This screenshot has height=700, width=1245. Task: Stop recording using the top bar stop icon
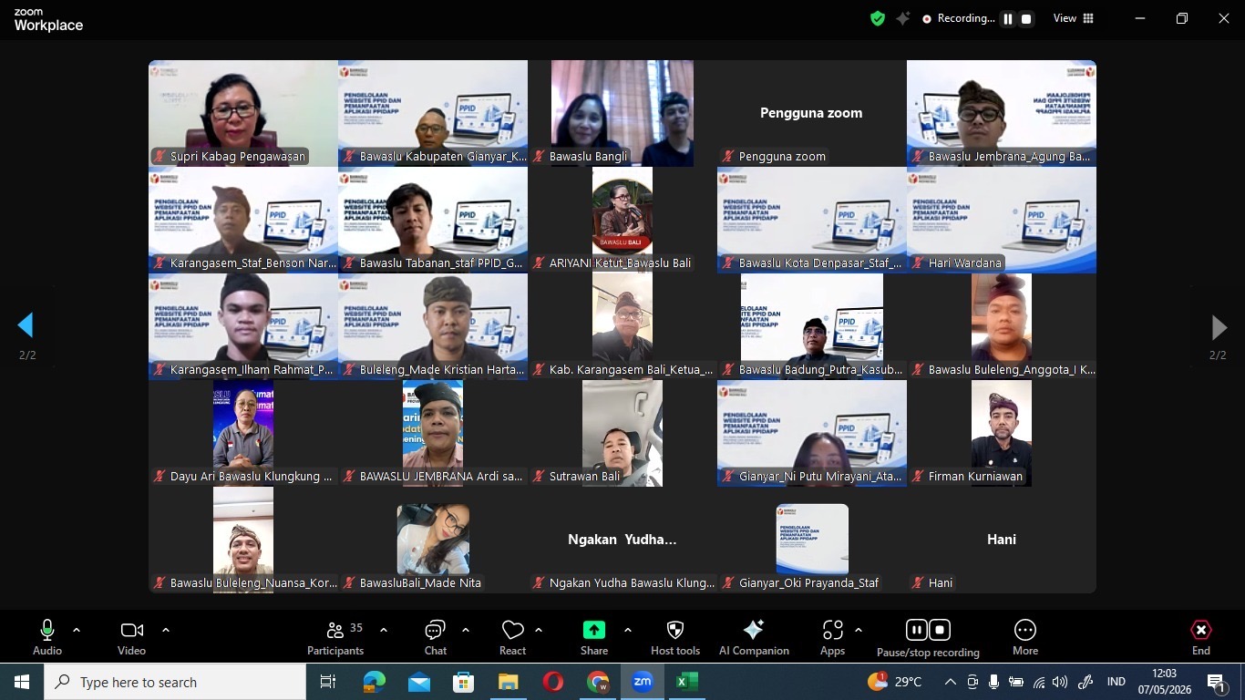tap(1026, 18)
